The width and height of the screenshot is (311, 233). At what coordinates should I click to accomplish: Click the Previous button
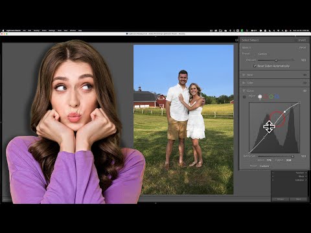pyautogui.click(x=281, y=199)
